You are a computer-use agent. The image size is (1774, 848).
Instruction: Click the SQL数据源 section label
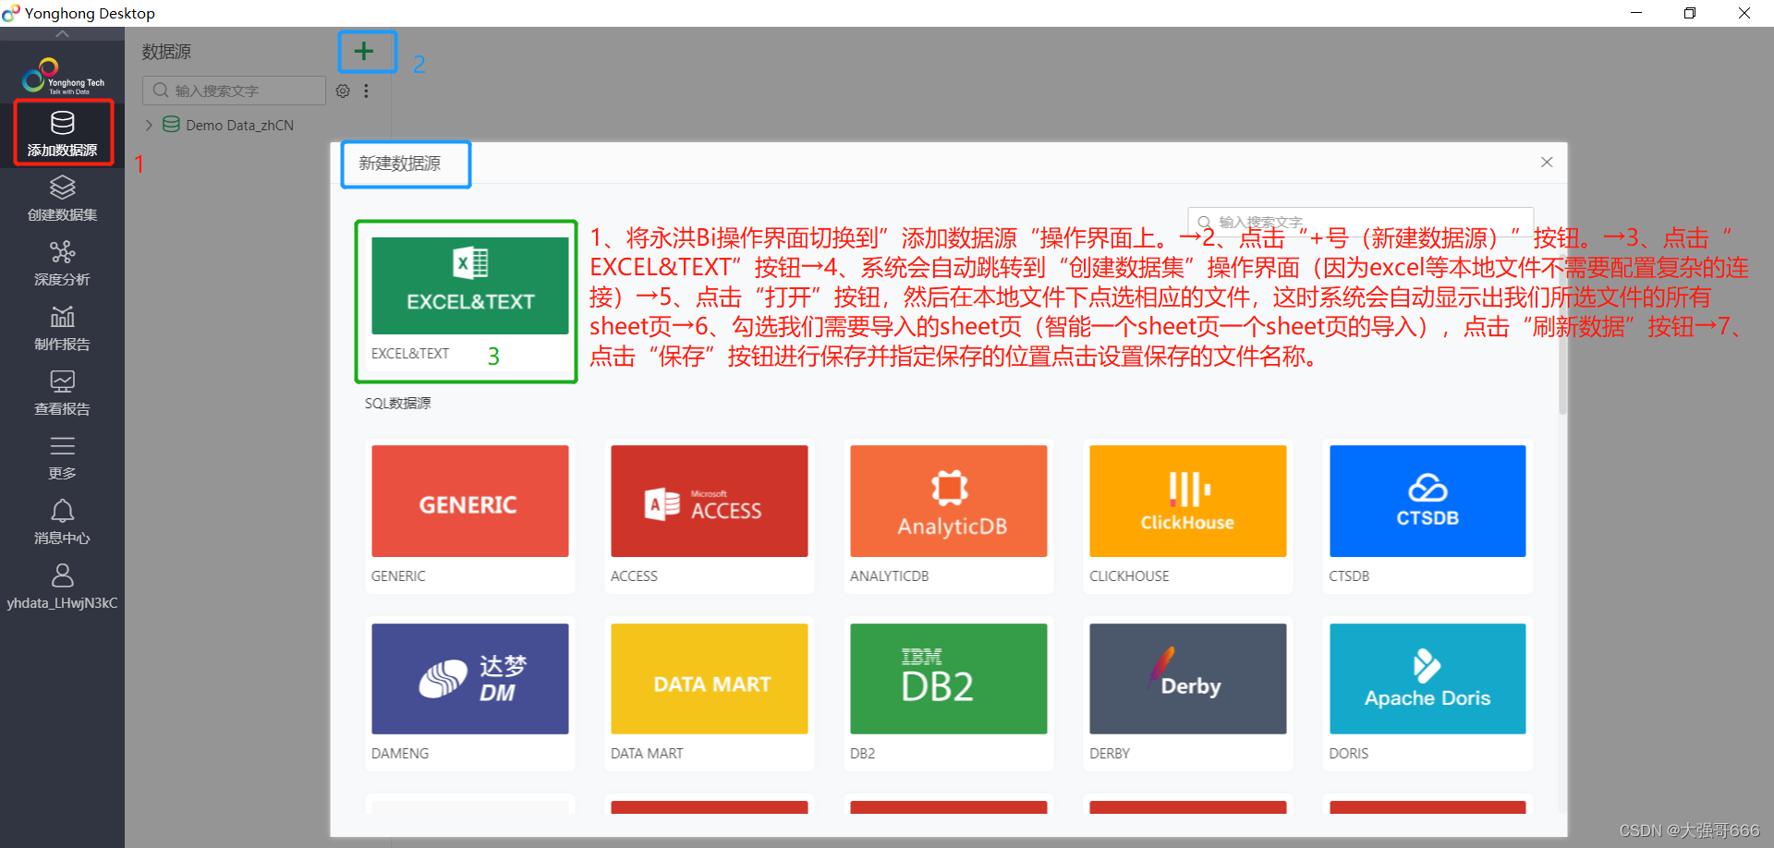tap(397, 403)
